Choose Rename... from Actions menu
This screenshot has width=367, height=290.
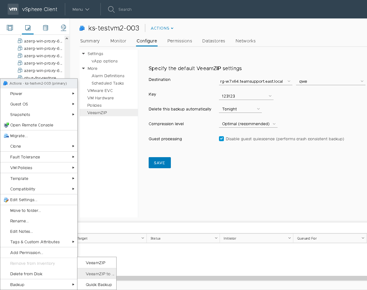point(39,221)
